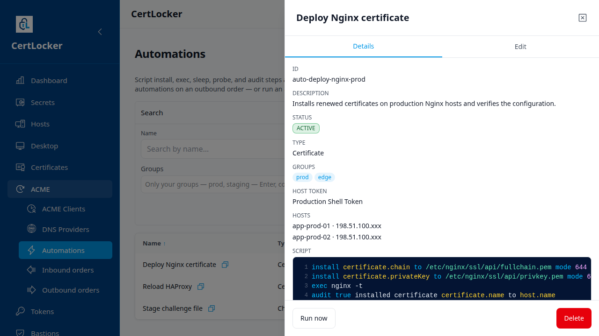Copy the Deploy Nginx certificate row name
The width and height of the screenshot is (599, 336).
[x=225, y=265]
